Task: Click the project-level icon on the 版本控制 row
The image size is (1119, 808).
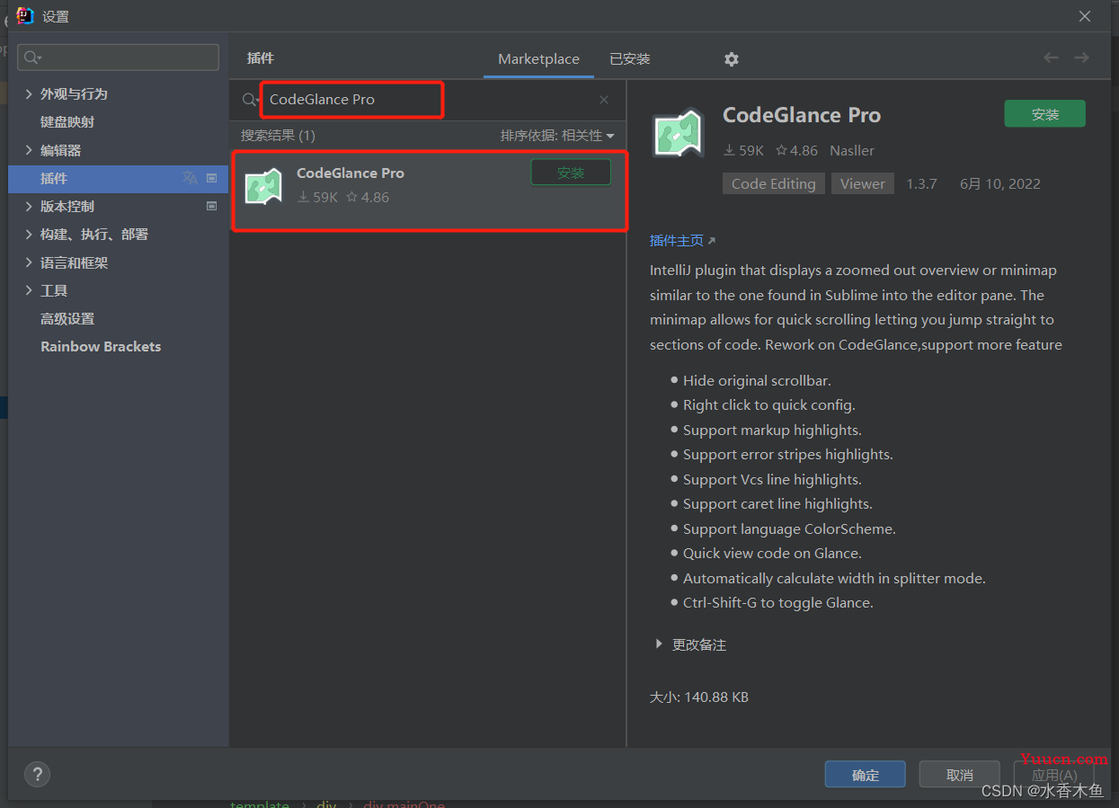Action: 212,206
